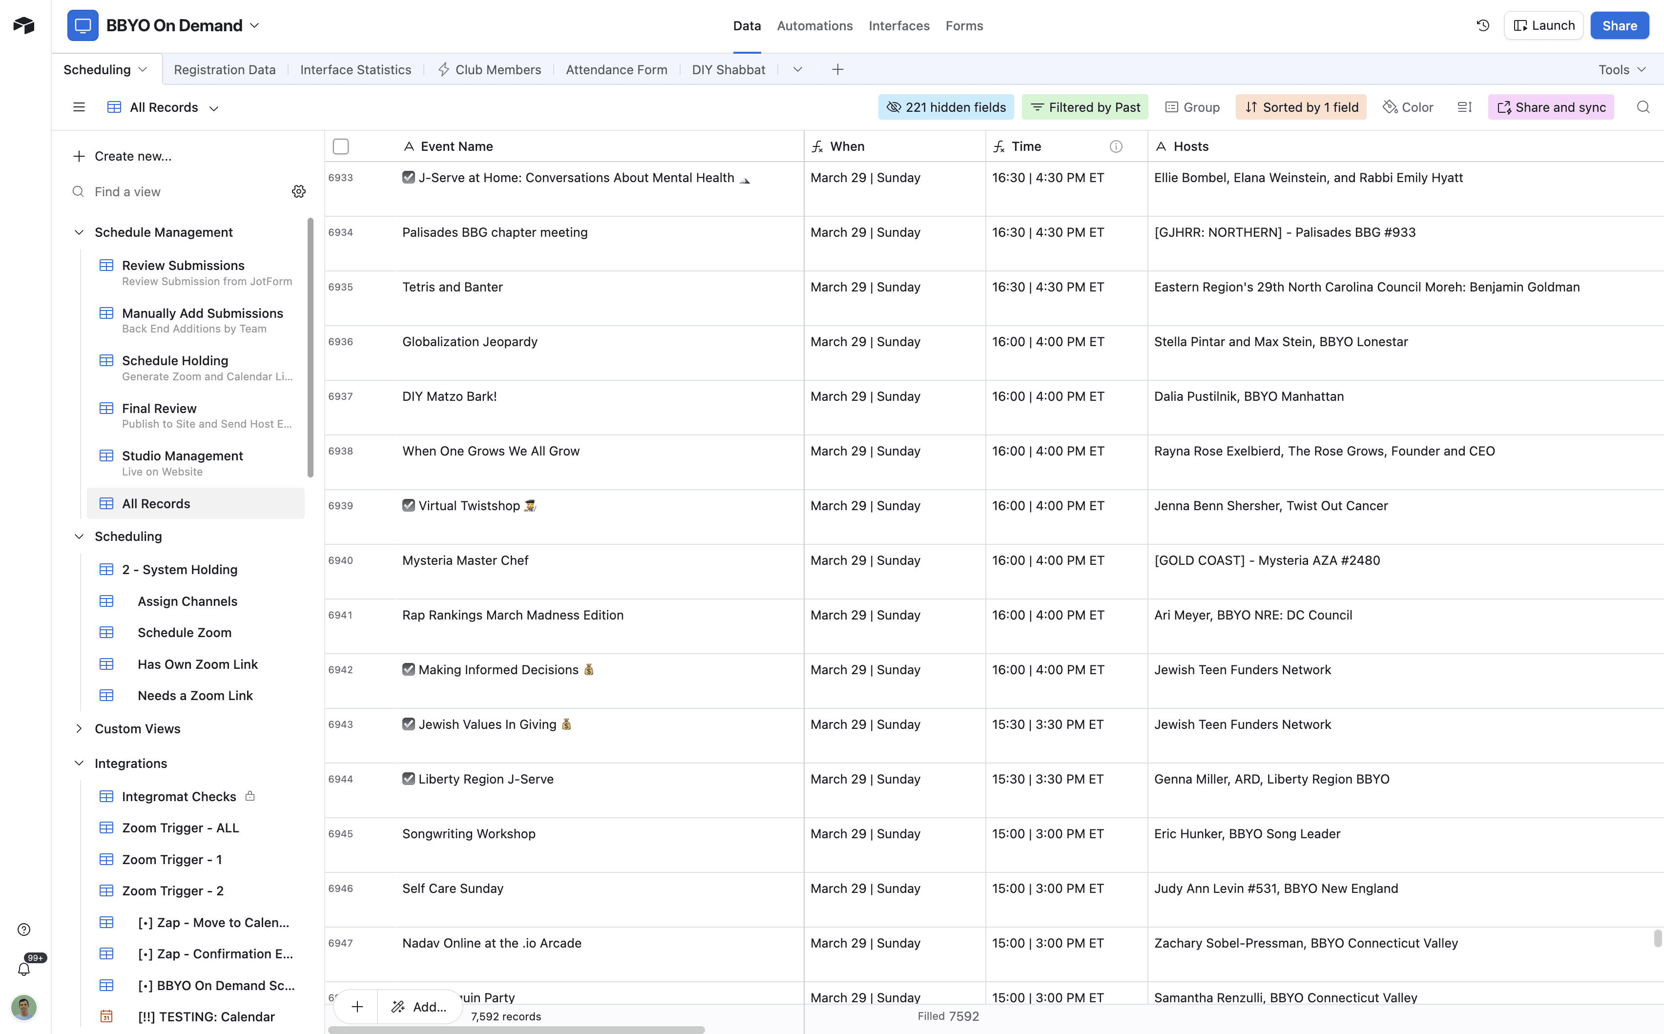Click the blue Share button

coord(1620,25)
